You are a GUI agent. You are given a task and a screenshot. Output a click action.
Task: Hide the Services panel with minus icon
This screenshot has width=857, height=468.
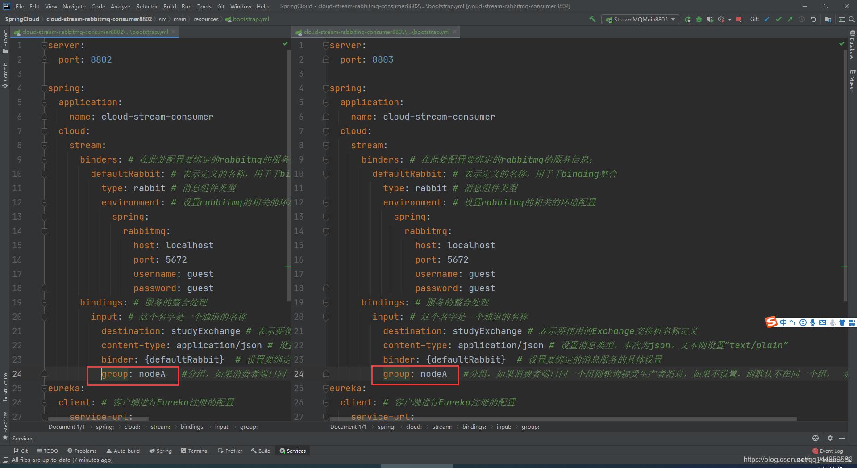point(842,438)
